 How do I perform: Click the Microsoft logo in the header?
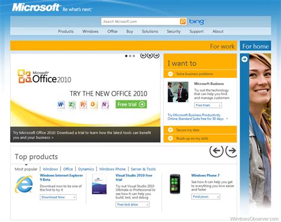pyautogui.click(x=36, y=8)
